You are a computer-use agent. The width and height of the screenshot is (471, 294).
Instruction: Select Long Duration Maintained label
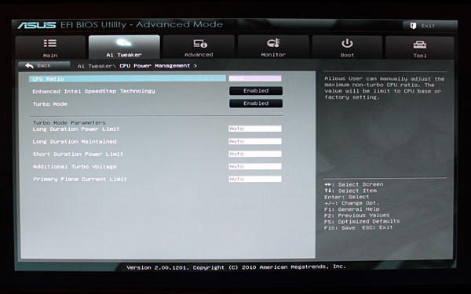pos(75,142)
